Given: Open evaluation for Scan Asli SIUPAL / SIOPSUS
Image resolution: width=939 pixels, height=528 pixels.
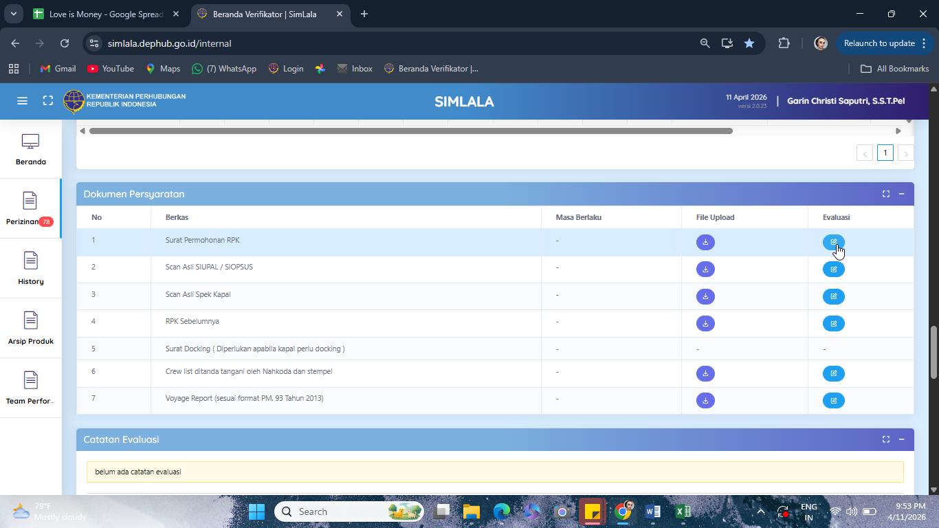Looking at the screenshot, I should tap(833, 269).
